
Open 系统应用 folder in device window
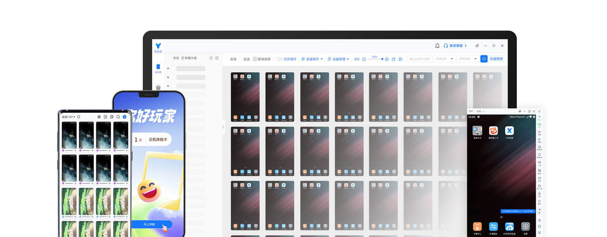pos(478,132)
